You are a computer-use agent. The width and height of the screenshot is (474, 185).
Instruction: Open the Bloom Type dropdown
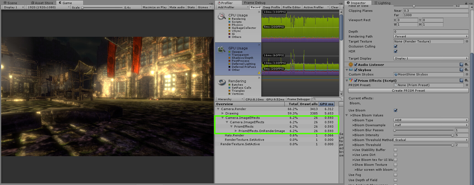click(431, 120)
